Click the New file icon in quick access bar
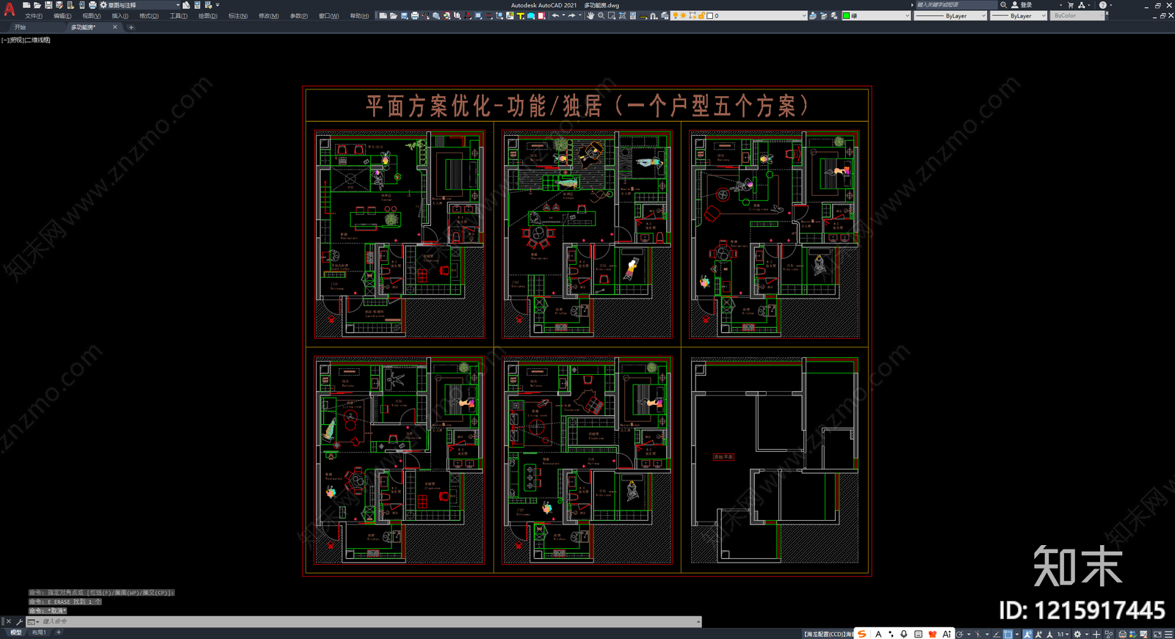Screen dimensions: 1175x639 [x=26, y=5]
